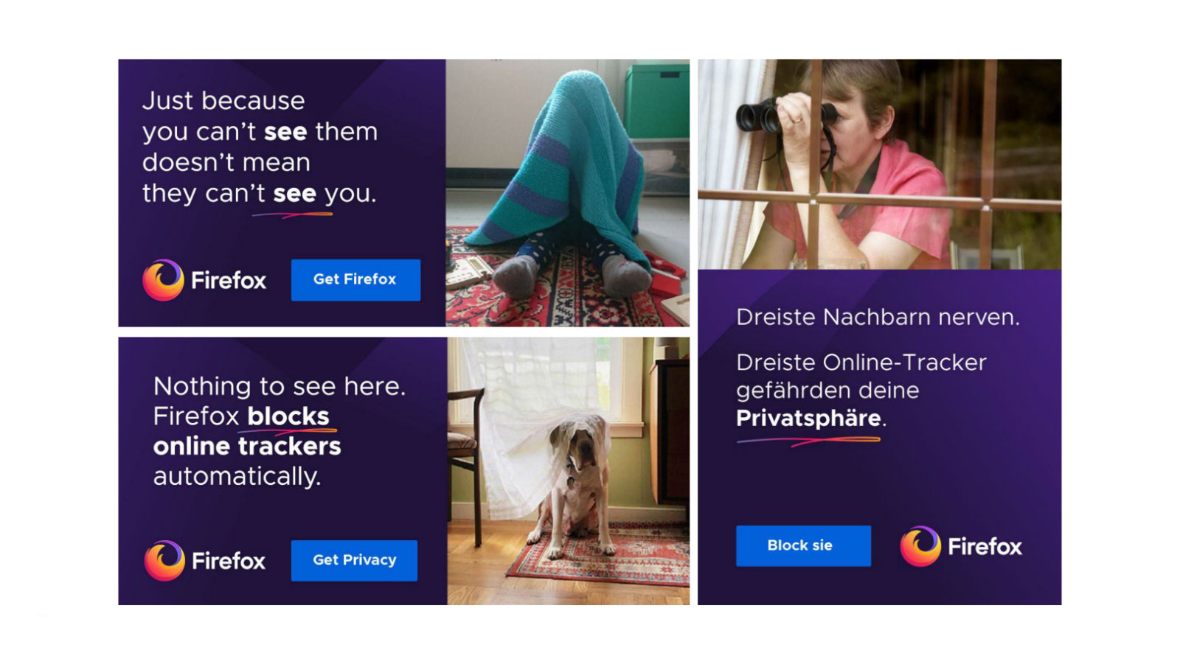1180x664 pixels.
Task: Select the photo of woman with binoculars
Action: pos(880,164)
